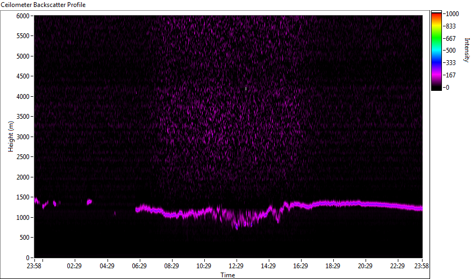Click the Height (m) axis label
472x279 pixels.
pos(11,137)
